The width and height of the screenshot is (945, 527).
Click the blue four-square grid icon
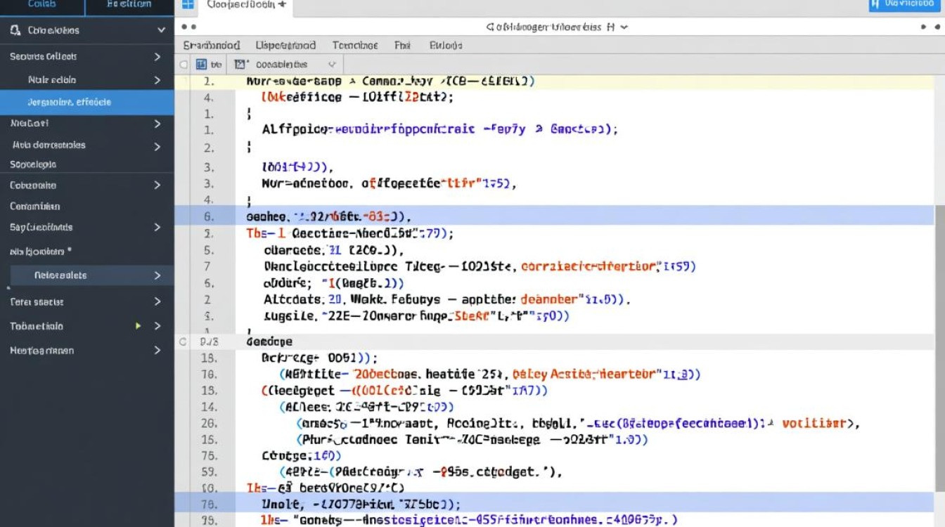(188, 4)
